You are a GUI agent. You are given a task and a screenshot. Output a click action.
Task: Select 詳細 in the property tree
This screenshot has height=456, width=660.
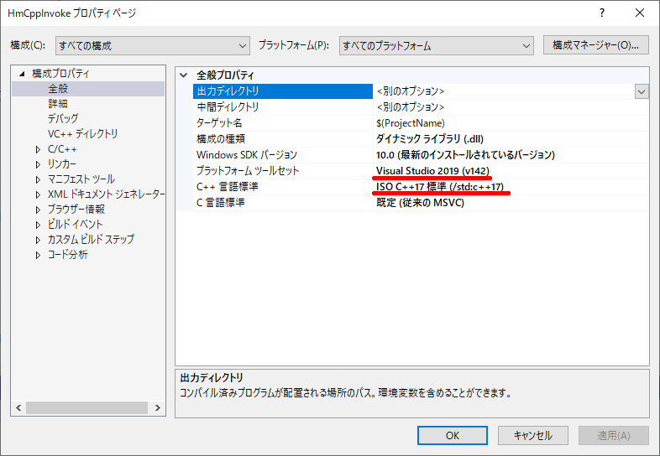coord(58,104)
